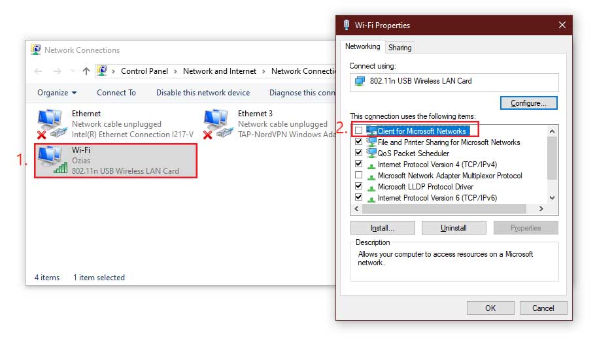Click the 802.11n adapter icon under Connect using

pyautogui.click(x=360, y=81)
